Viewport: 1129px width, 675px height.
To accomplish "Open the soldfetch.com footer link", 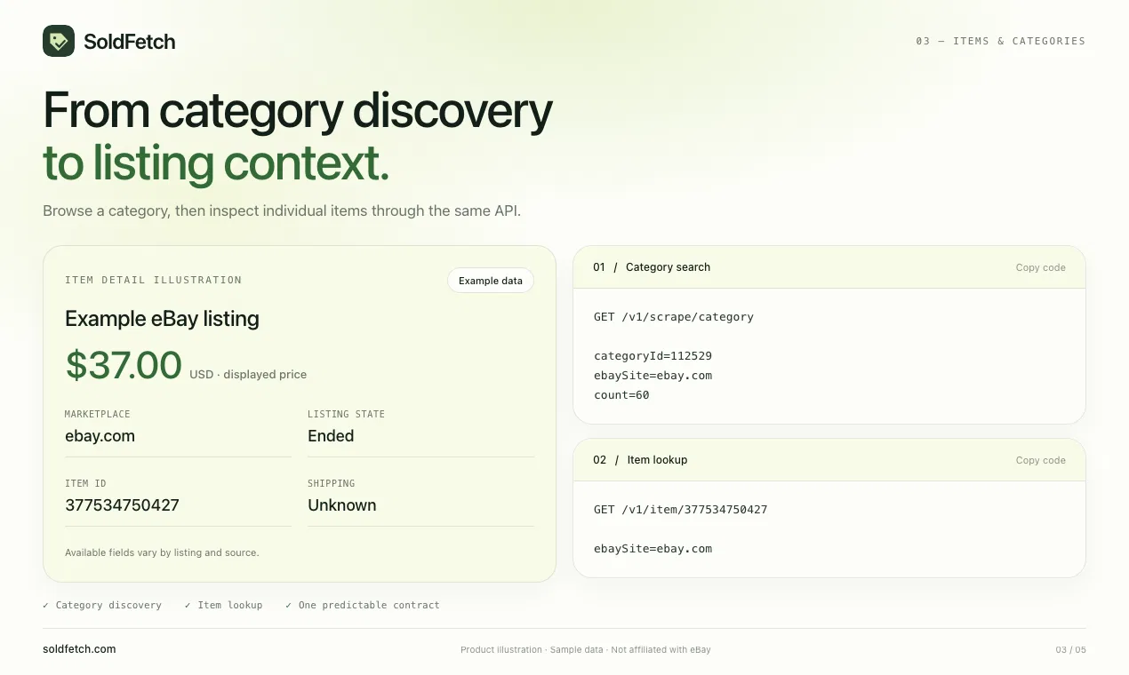I will tap(79, 649).
